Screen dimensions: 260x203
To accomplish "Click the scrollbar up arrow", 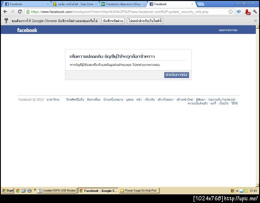I will (x=258, y=27).
